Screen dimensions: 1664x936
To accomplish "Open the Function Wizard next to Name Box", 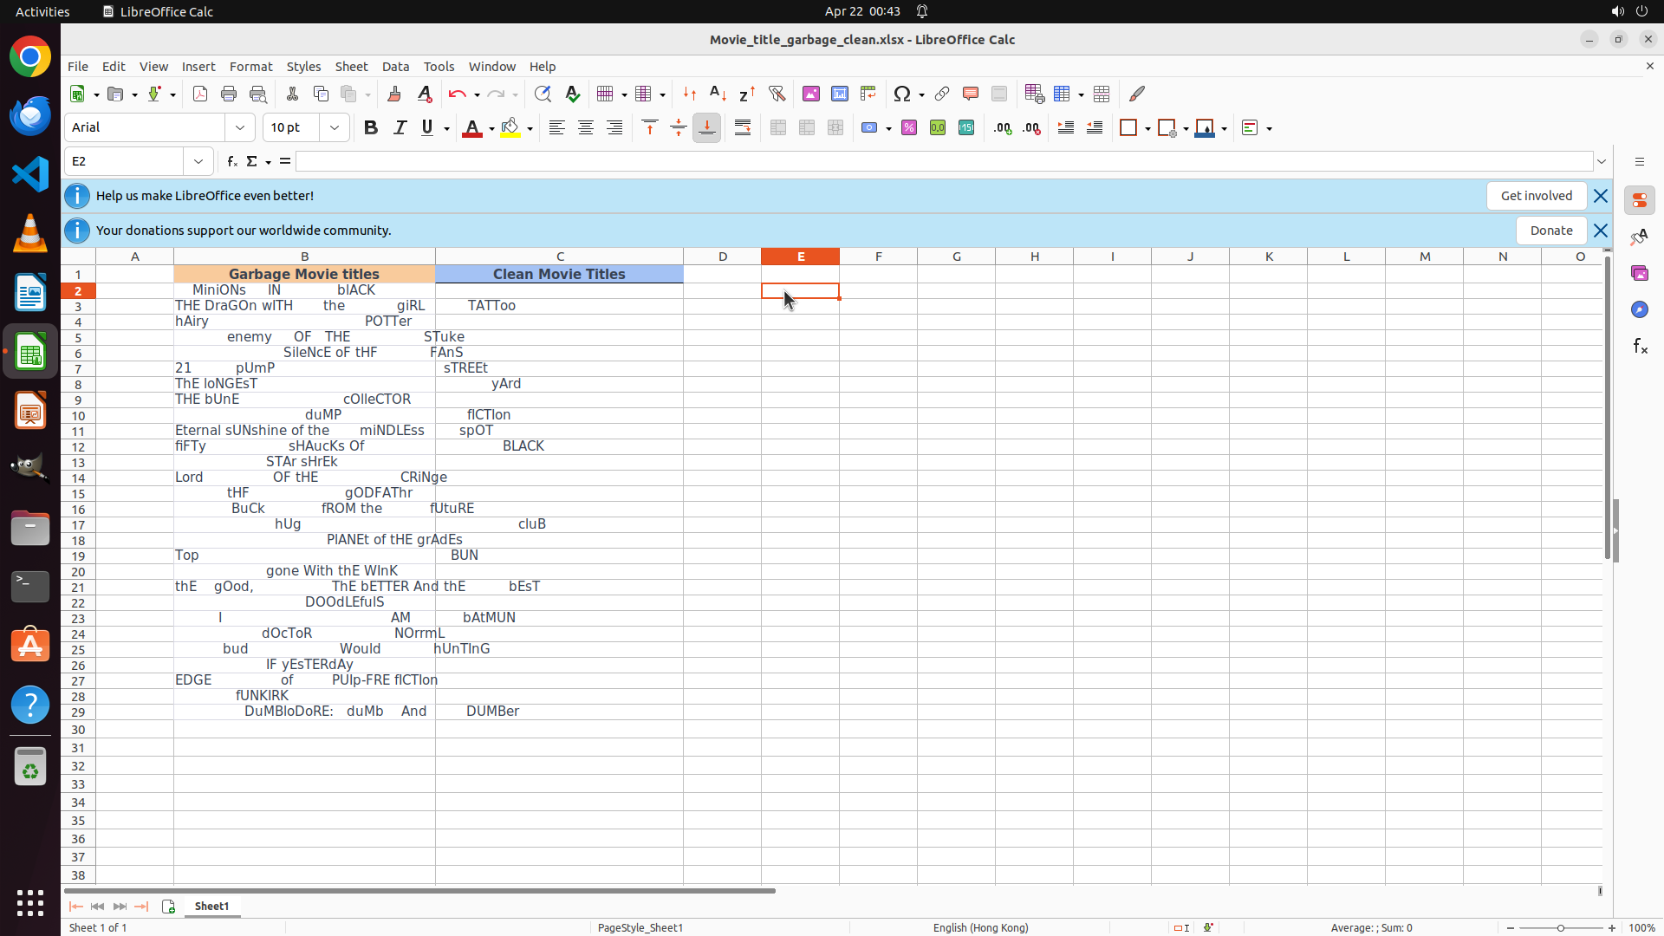I will point(231,161).
